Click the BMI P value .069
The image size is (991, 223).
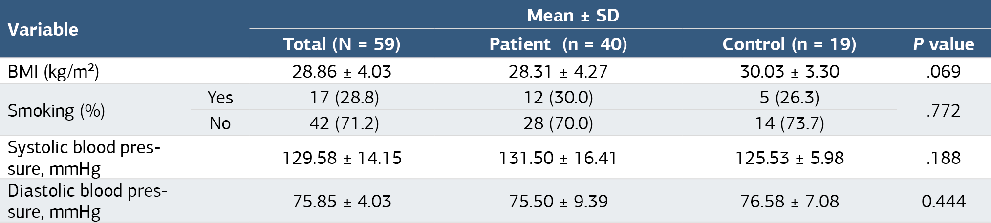tap(944, 72)
